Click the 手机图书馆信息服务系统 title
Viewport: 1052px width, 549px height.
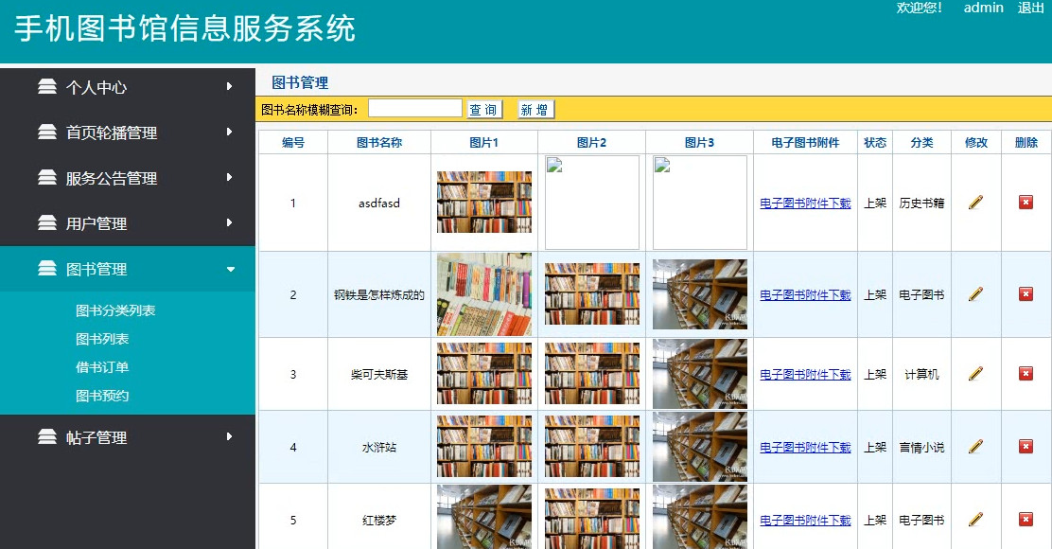(185, 28)
